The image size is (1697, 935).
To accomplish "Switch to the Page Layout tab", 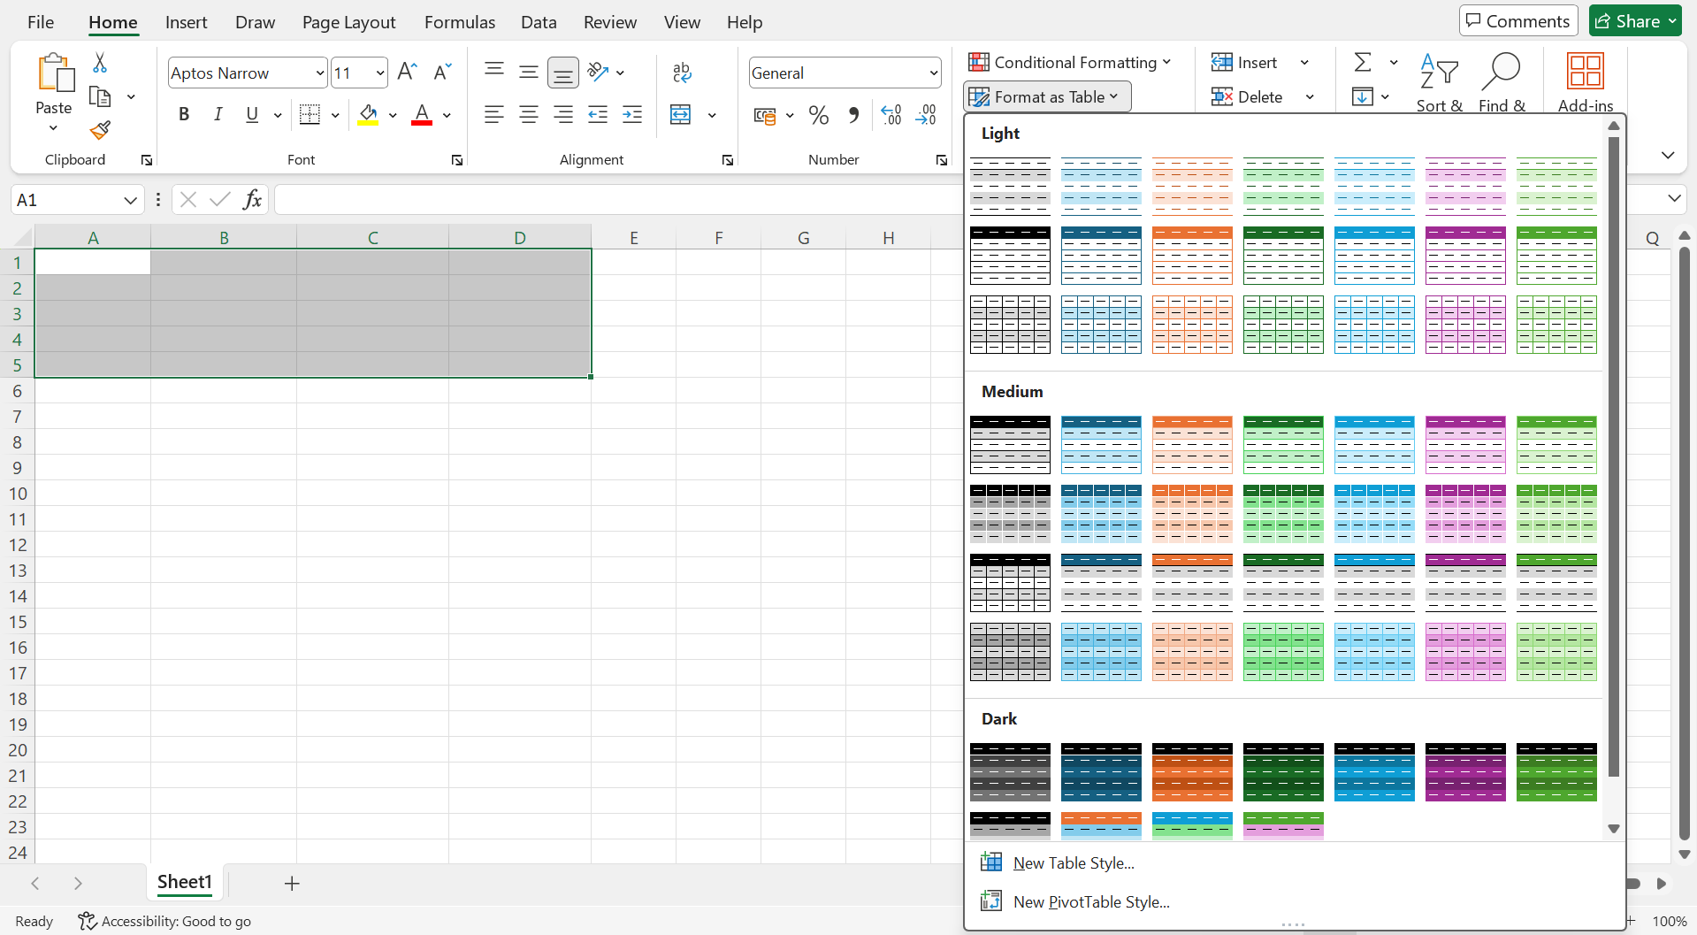I will (x=348, y=22).
